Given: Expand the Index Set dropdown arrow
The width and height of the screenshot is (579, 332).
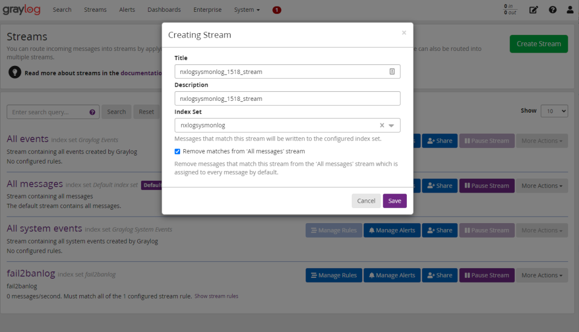Looking at the screenshot, I should coord(391,126).
